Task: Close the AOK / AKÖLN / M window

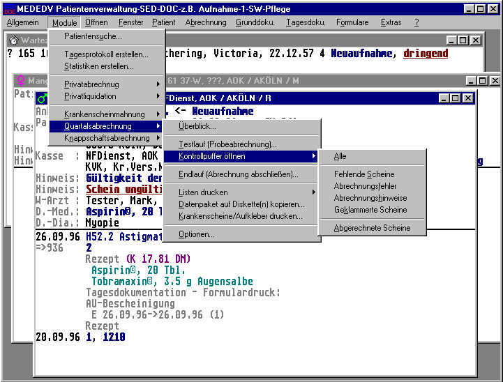Action: pyautogui.click(x=495, y=81)
